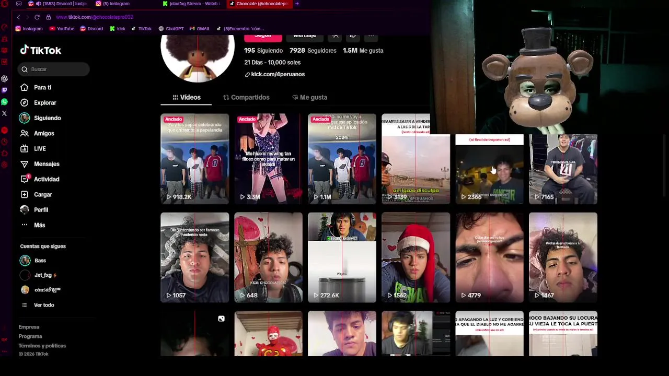Open WhatsApp in Opera sidebar
This screenshot has width=669, height=376.
(x=5, y=102)
